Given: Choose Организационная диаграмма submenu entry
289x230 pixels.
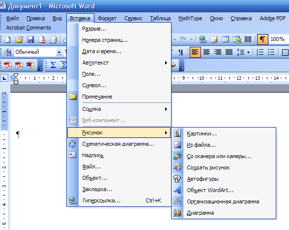Looking at the screenshot, I should [x=224, y=201].
